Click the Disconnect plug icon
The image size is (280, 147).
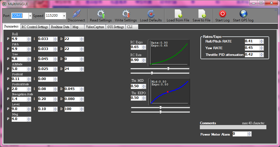click(x=77, y=14)
